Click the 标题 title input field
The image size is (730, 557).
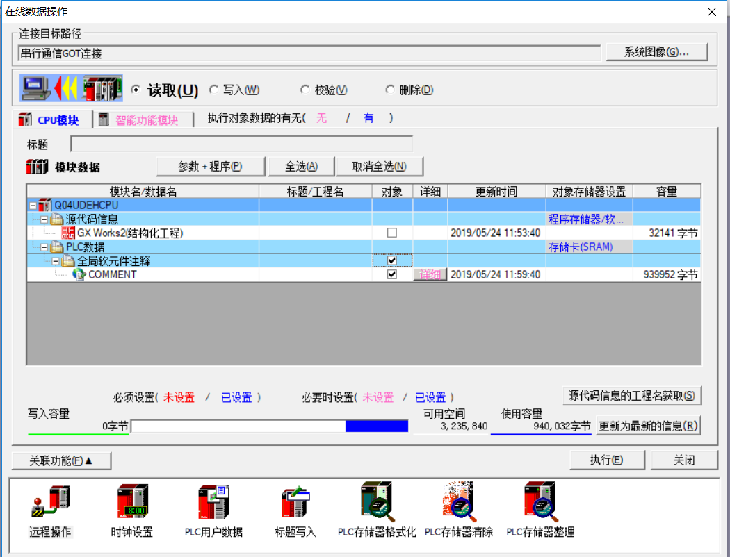(241, 144)
